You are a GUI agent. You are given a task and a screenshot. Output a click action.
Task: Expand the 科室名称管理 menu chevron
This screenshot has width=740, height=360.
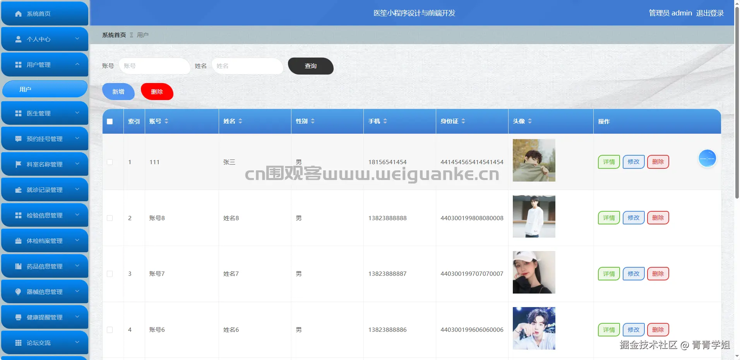(77, 164)
